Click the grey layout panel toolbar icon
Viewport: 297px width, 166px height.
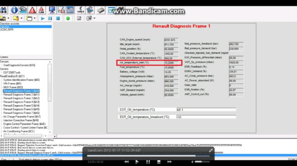[79, 18]
